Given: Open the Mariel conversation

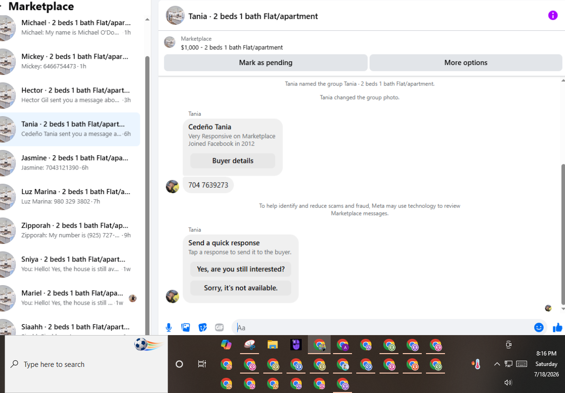Looking at the screenshot, I should tap(70, 298).
